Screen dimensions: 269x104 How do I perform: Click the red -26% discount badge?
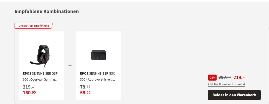point(212,78)
